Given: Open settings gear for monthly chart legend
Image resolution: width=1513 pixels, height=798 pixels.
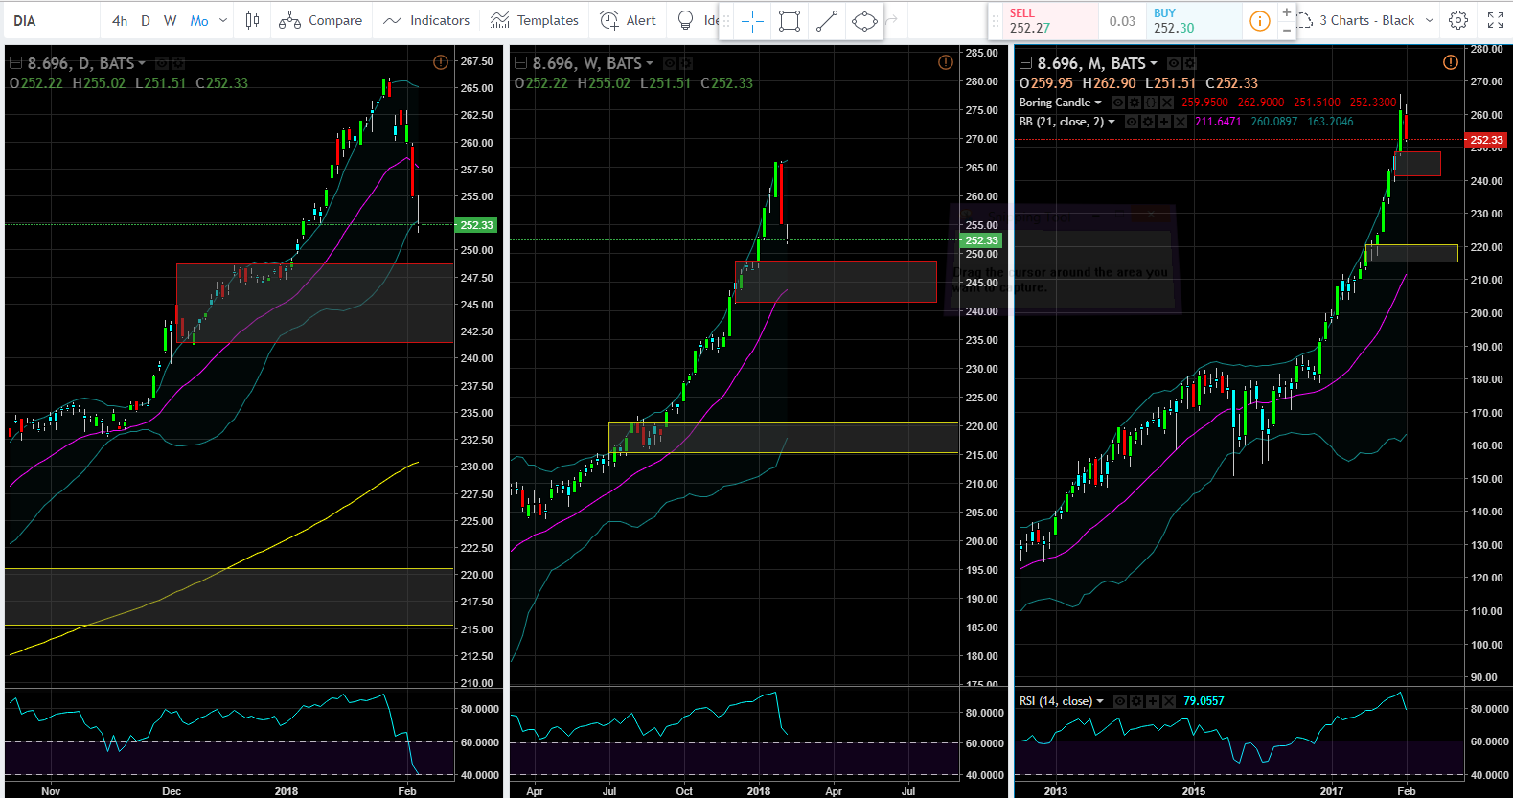Looking at the screenshot, I should [x=1190, y=63].
